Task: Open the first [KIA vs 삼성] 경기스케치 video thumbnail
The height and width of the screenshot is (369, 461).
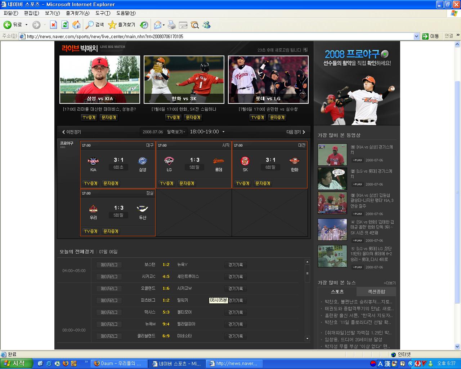Action: 332,155
